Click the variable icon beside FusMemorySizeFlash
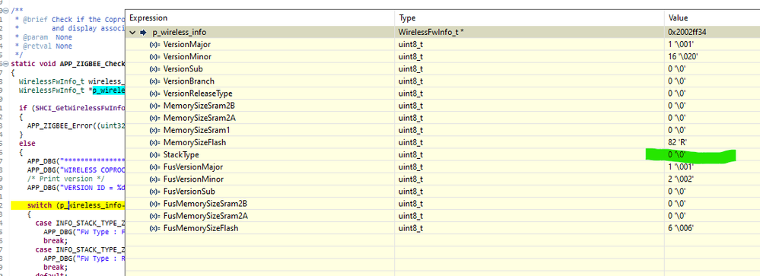Screen dimensions: 760x276 (155, 228)
